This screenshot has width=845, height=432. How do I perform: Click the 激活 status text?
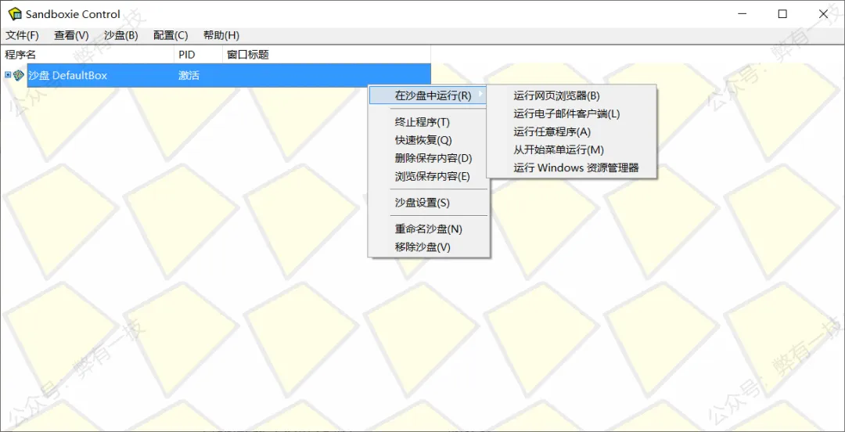click(189, 75)
